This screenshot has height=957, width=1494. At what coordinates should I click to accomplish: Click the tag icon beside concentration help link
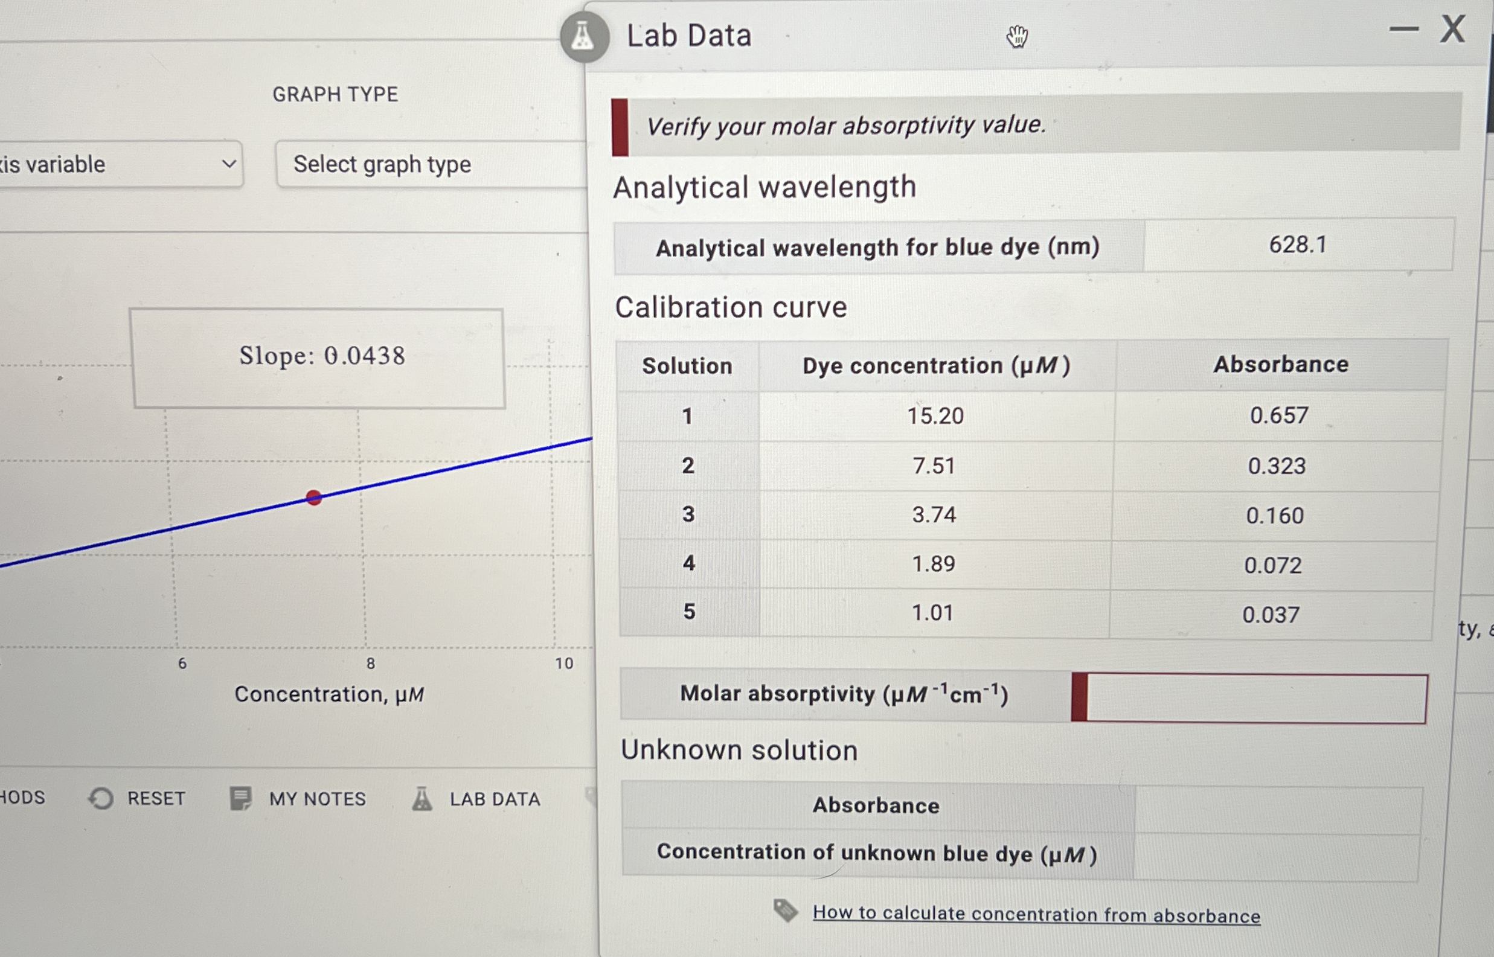point(786,911)
